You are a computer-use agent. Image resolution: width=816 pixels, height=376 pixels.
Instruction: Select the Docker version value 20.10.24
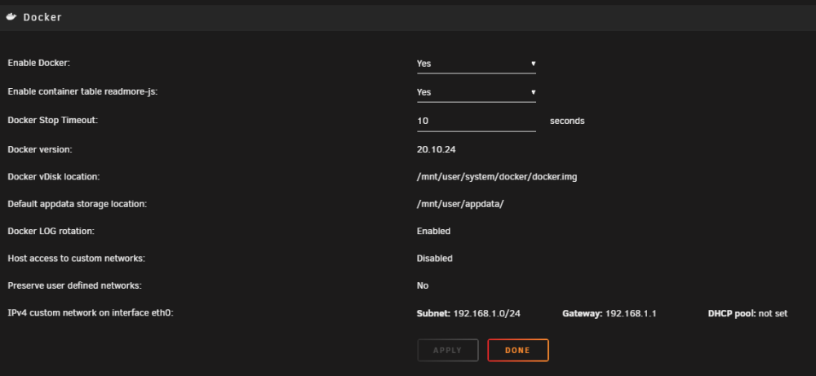tap(437, 150)
